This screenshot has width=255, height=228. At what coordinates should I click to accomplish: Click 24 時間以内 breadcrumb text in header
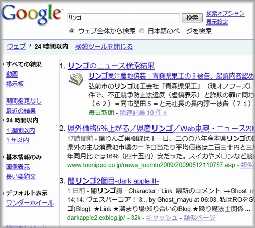click(52, 46)
